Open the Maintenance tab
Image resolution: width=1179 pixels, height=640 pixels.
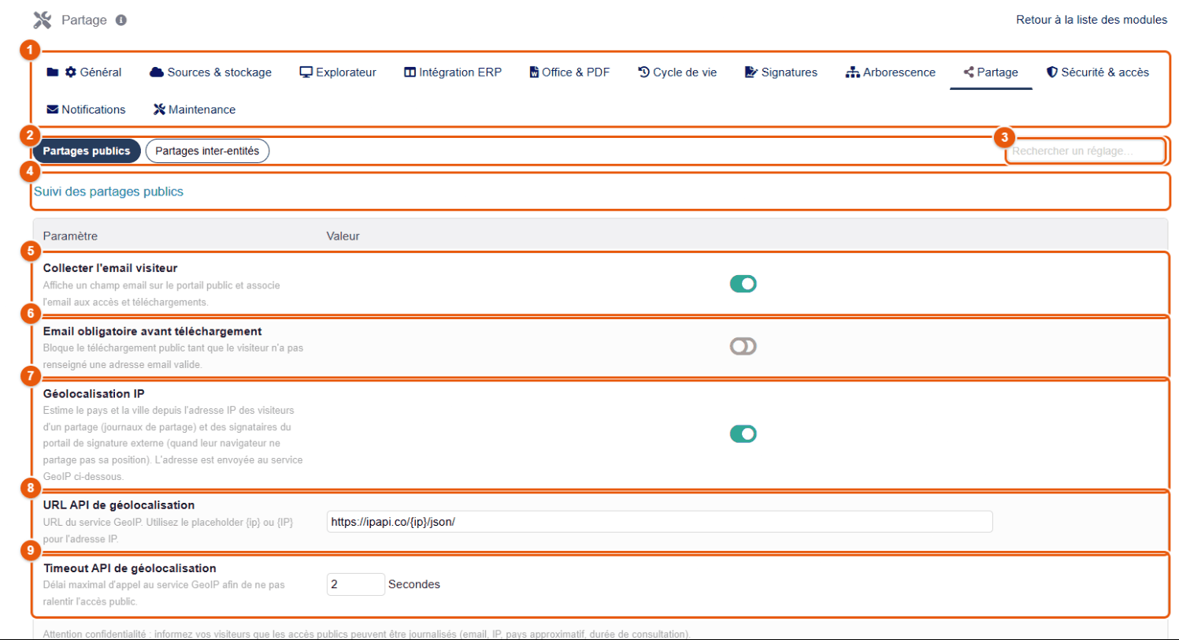coord(194,110)
